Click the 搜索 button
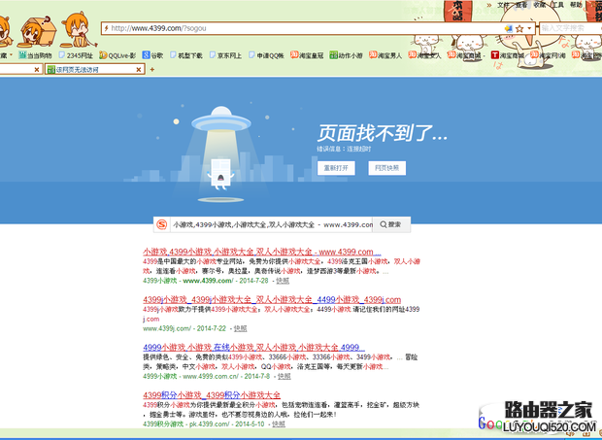 coord(391,224)
